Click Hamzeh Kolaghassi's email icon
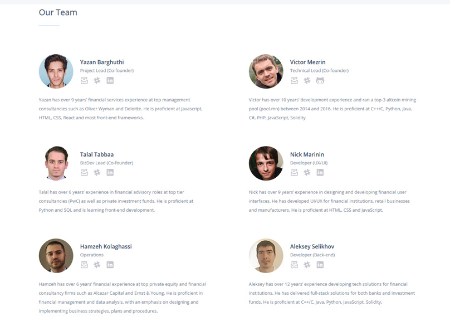The image size is (450, 326). [x=84, y=265]
